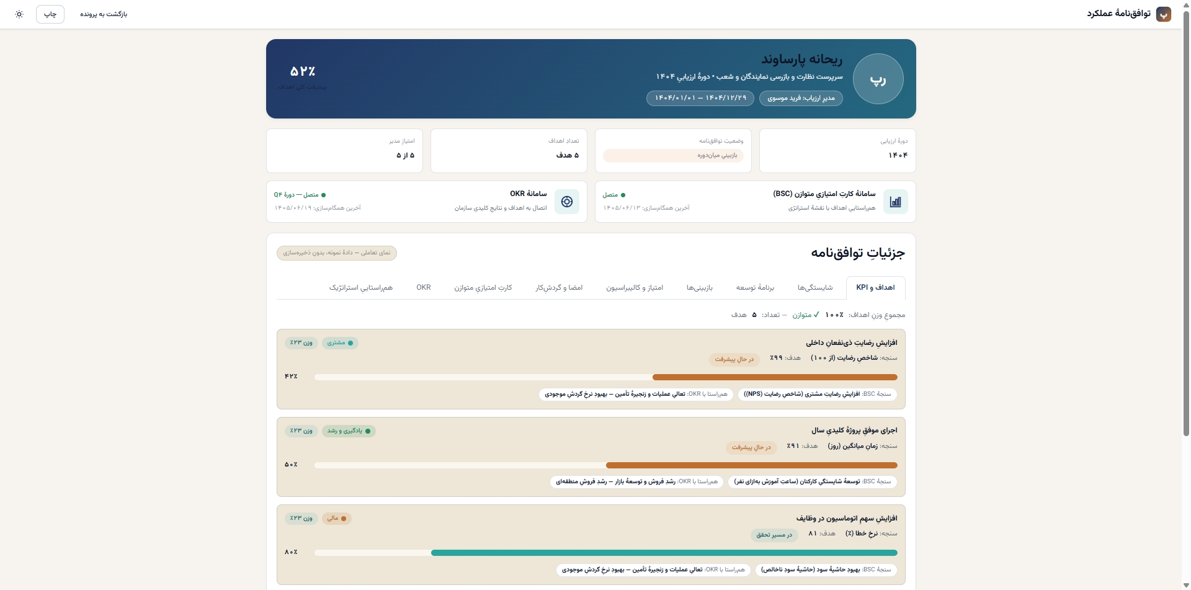Click the goal title اجرای موفق پروژهٔ کلیدی سال
Image resolution: width=1191 pixels, height=590 pixels.
pyautogui.click(x=854, y=431)
